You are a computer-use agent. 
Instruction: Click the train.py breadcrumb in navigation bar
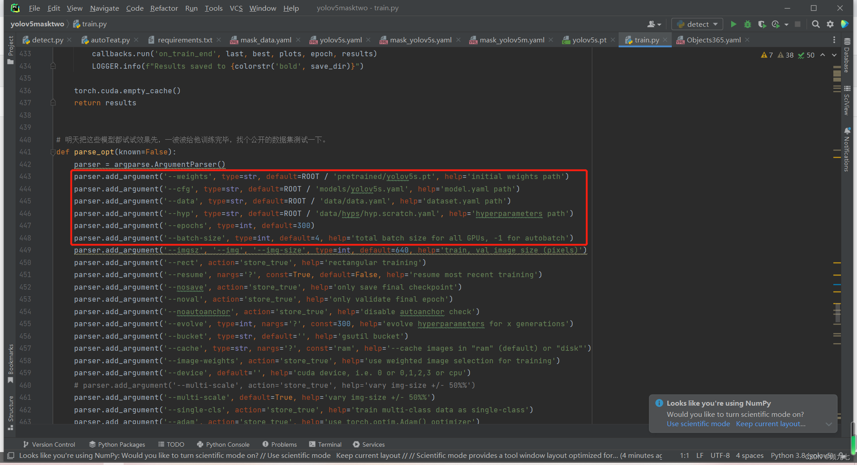pyautogui.click(x=90, y=24)
